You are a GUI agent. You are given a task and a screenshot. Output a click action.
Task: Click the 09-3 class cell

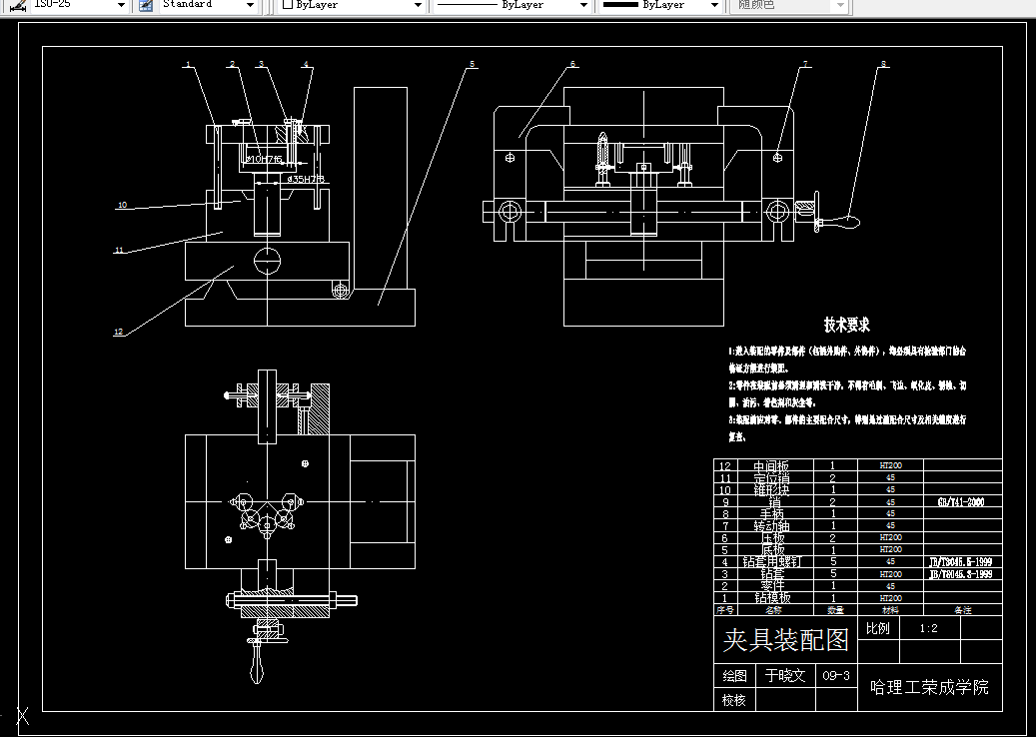click(836, 675)
